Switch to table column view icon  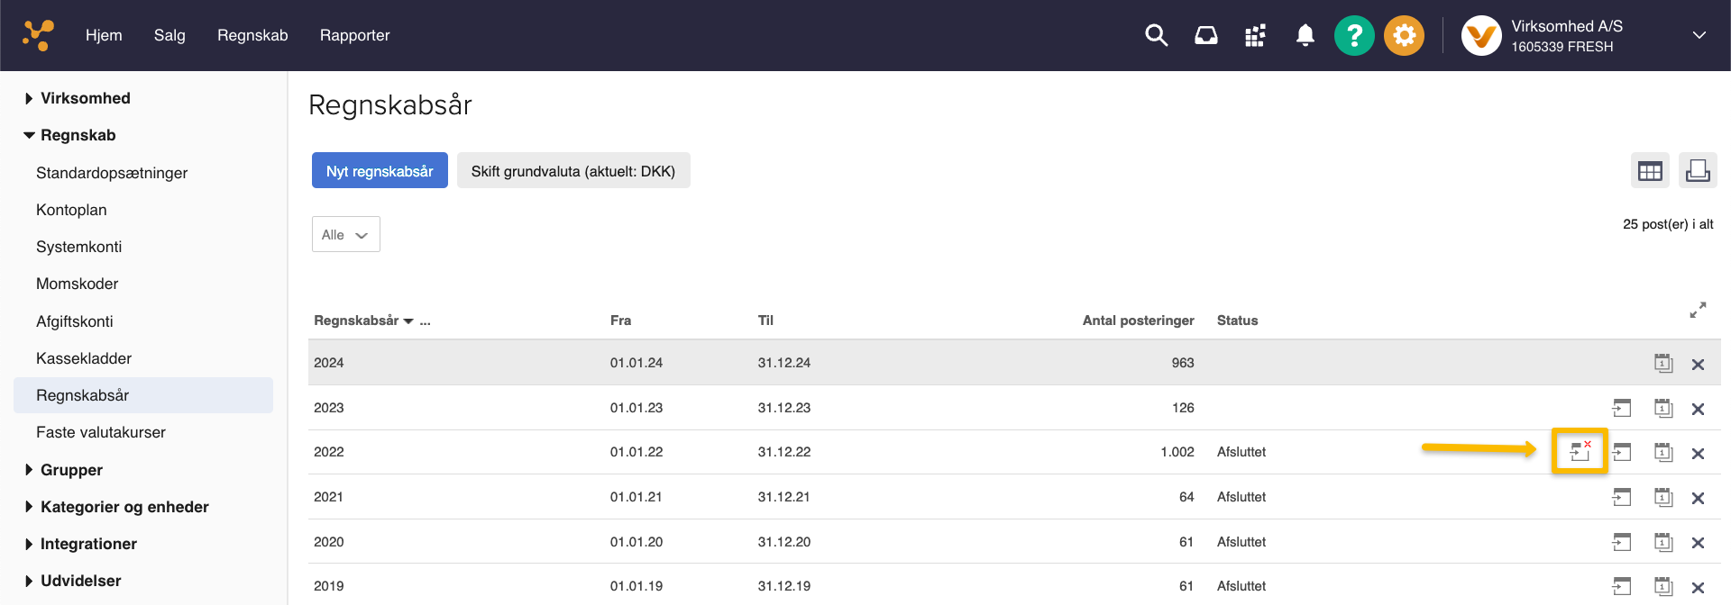pyautogui.click(x=1650, y=171)
